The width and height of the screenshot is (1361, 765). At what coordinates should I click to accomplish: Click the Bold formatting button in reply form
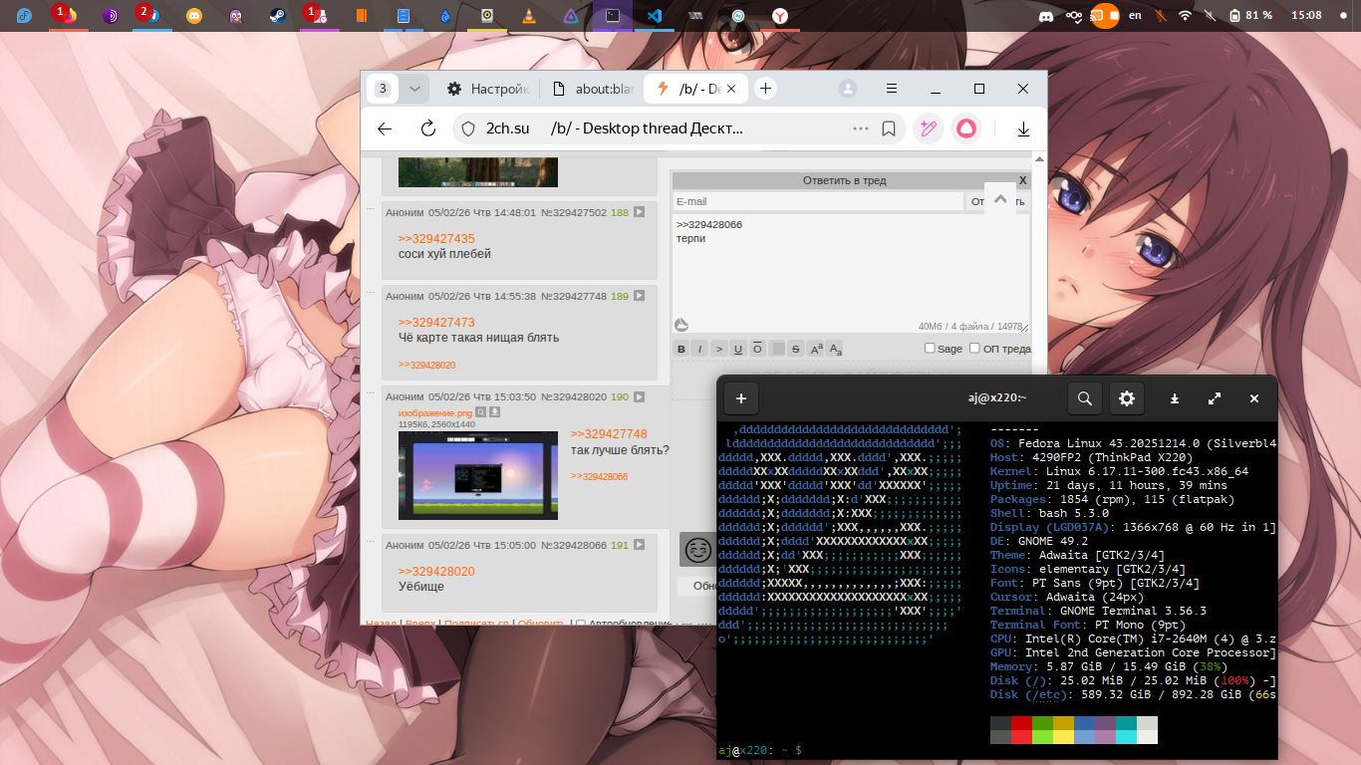pos(681,349)
